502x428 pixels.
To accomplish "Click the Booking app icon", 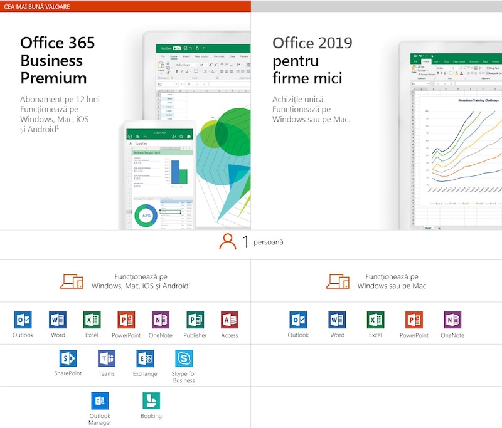I will (x=151, y=400).
